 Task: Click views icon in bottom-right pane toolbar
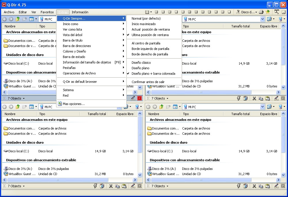(x=175, y=107)
